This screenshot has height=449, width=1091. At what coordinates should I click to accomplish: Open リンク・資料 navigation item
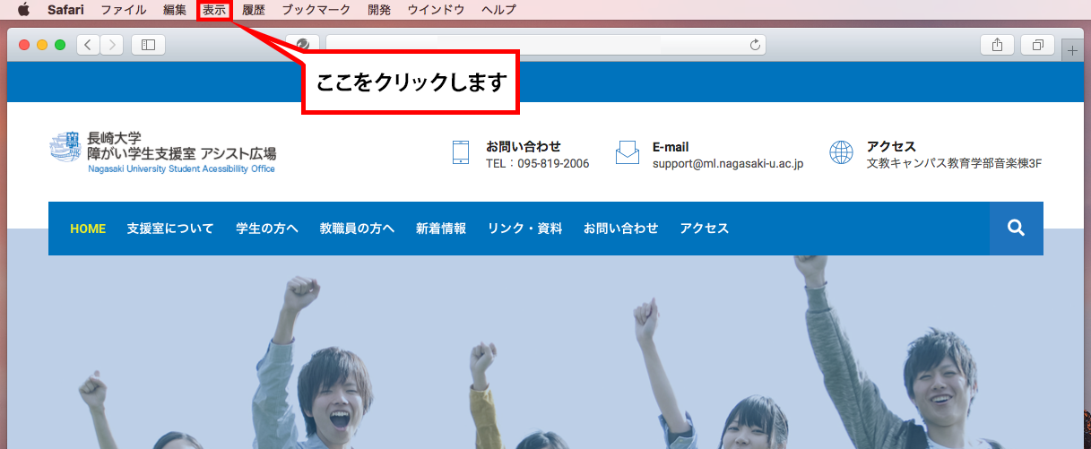pyautogui.click(x=524, y=229)
